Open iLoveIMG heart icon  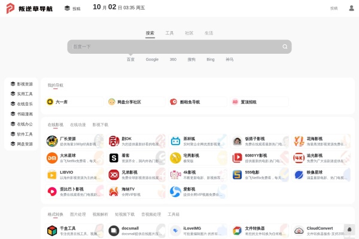pyautogui.click(x=175, y=231)
